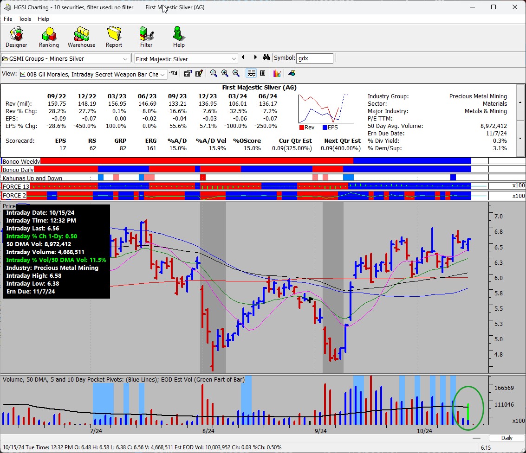Expand GSMI Groups - Miners Silver dropdown
Screen dimensions: 526x453
click(x=125, y=59)
